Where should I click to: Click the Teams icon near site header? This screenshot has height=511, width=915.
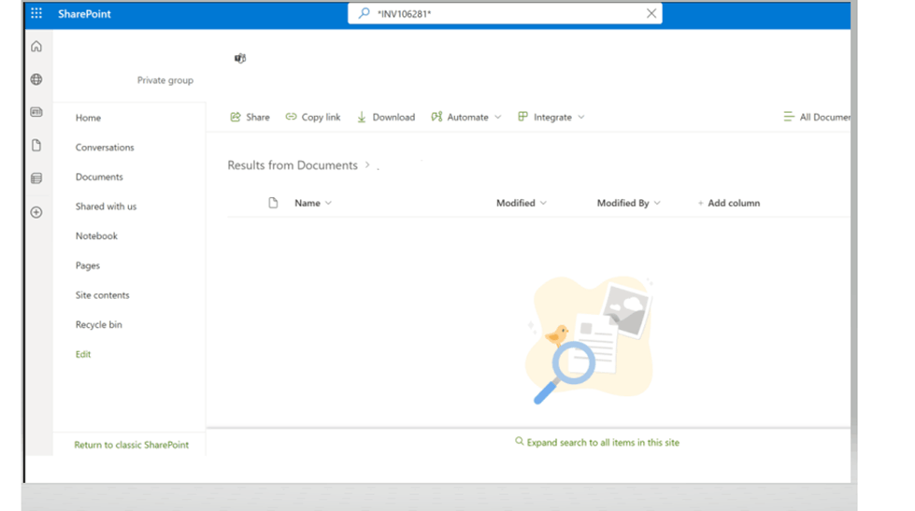[240, 58]
